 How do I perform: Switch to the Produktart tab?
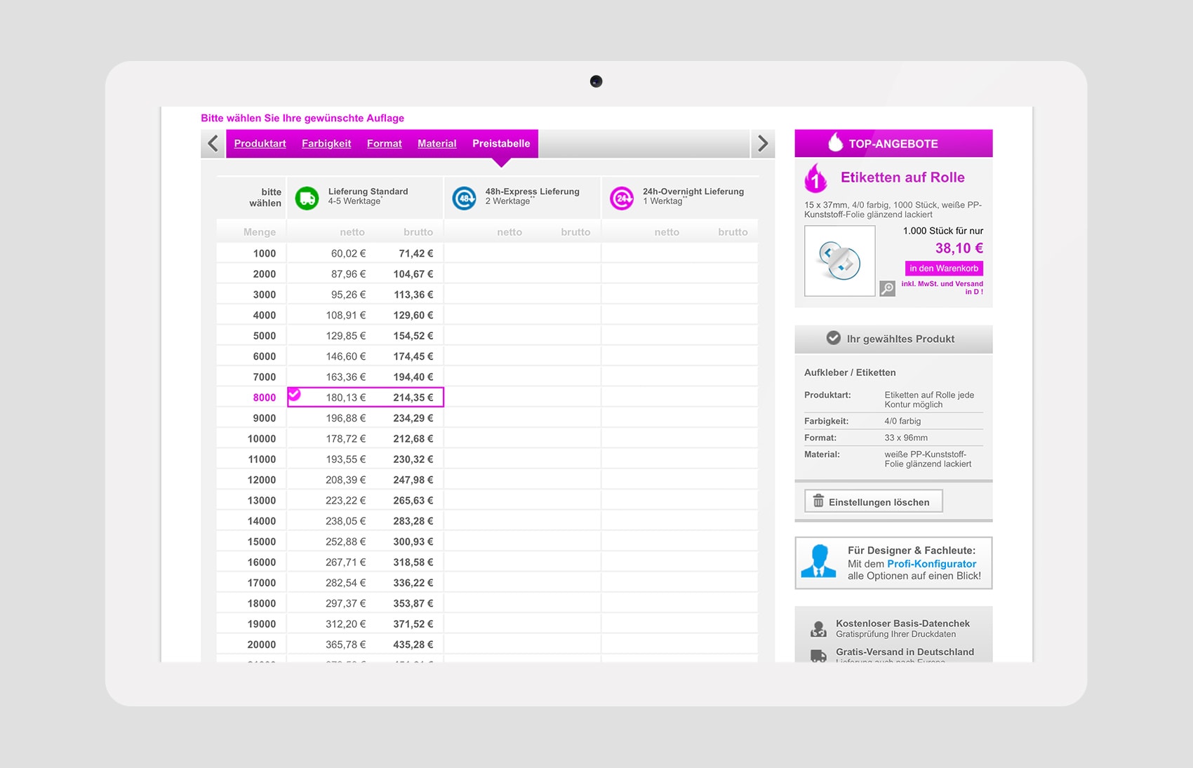(260, 144)
